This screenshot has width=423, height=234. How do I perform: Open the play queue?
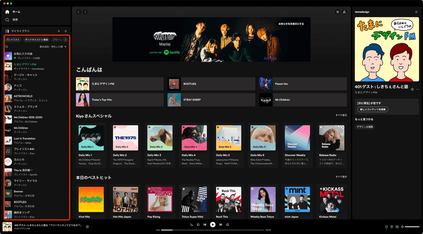pos(392,227)
